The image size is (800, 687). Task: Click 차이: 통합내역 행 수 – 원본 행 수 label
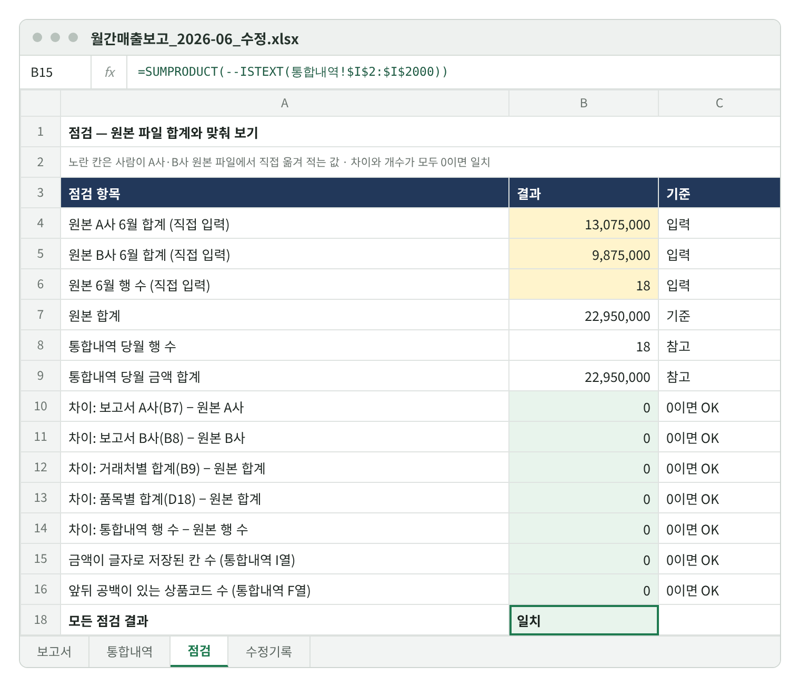[158, 529]
